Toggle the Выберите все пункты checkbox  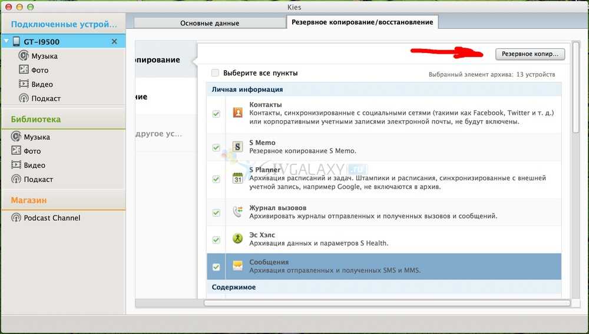click(x=216, y=73)
